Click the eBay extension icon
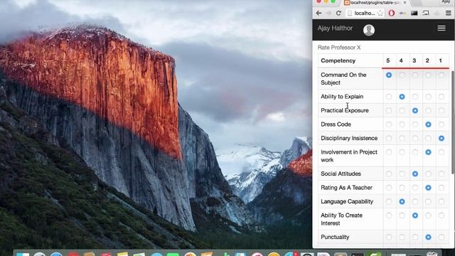Screen dimensions: 455x256 click(403, 13)
